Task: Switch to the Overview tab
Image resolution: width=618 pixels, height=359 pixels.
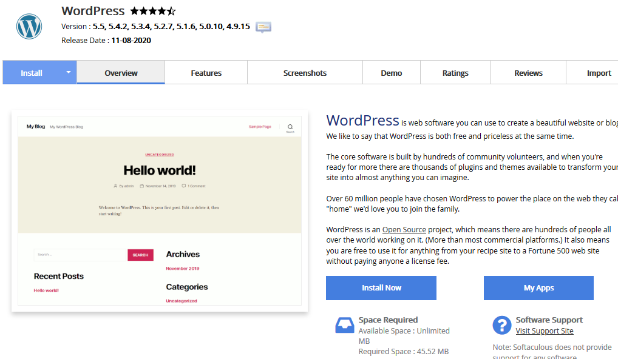Action: [x=121, y=73]
